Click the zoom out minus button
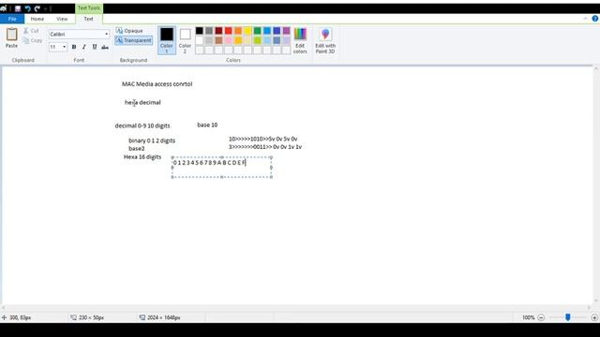600x337 pixels. tap(541, 317)
